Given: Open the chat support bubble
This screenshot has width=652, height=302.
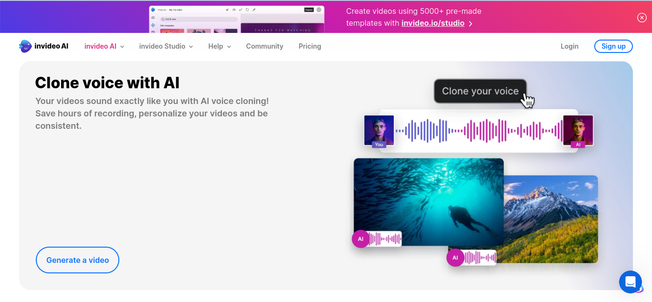Looking at the screenshot, I should tap(631, 281).
